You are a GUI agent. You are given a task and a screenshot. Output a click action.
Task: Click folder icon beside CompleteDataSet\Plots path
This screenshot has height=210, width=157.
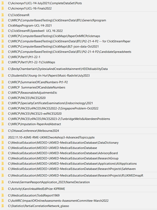[x=2, y=3]
